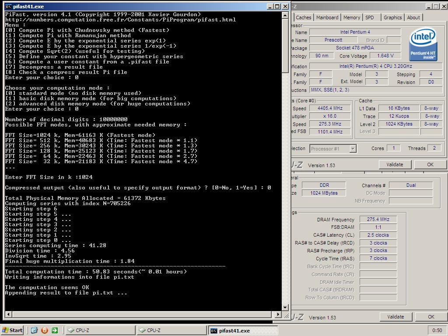Screen dimensions: 448x336
Task: Open the About tab in CPU-Z
Action: (413, 17)
